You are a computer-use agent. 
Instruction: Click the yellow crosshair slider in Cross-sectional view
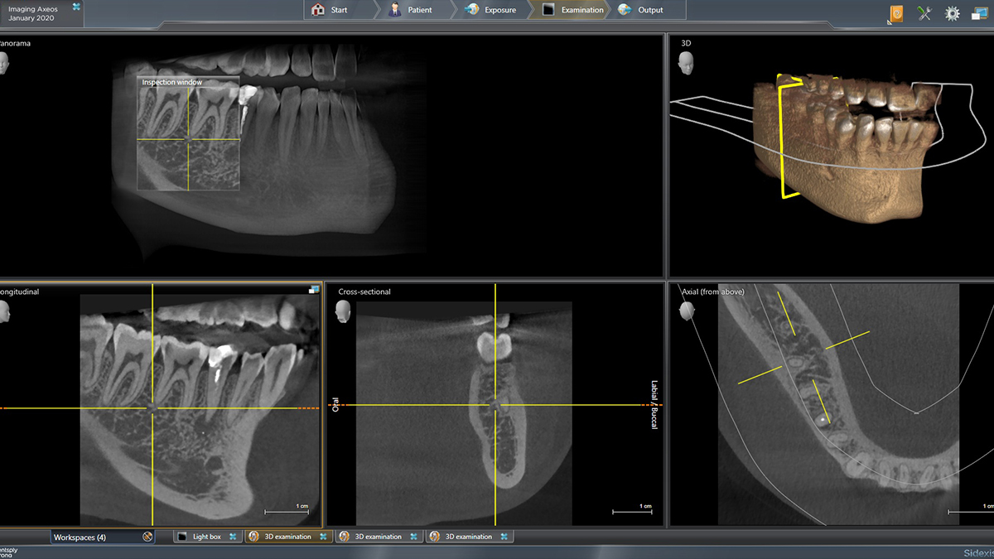click(x=495, y=406)
